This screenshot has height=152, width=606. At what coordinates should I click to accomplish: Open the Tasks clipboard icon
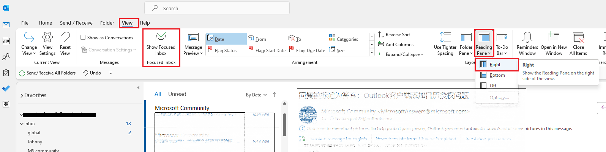(6, 73)
